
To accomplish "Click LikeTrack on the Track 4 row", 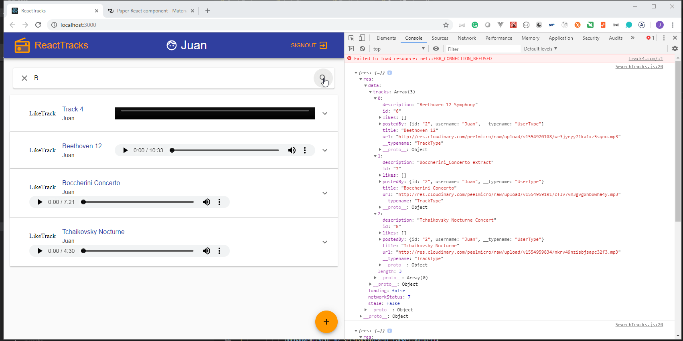I will pos(43,113).
